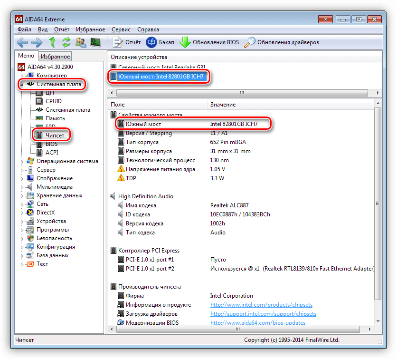
Task: Follow the intel.com products chipsets link
Action: 261,305
